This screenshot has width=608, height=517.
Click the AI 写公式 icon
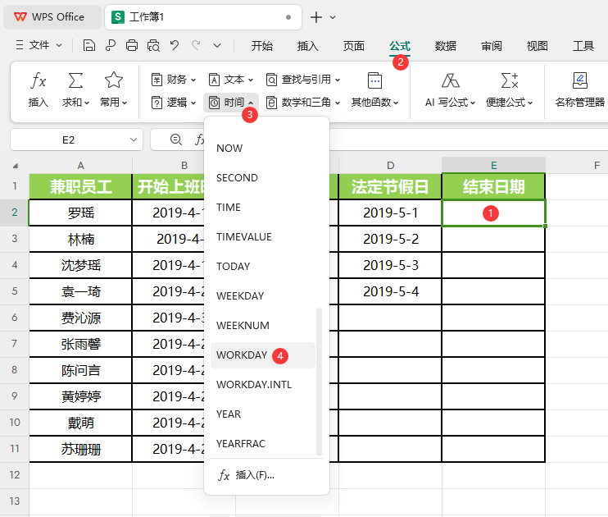450,80
